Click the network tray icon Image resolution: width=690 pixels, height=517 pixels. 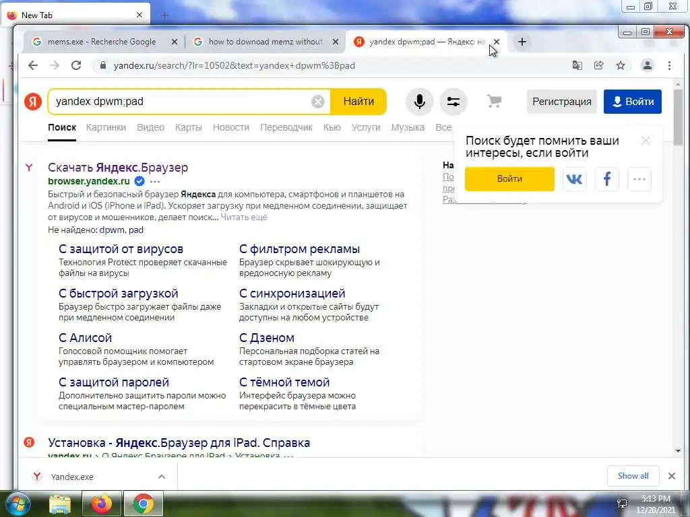[x=622, y=504]
